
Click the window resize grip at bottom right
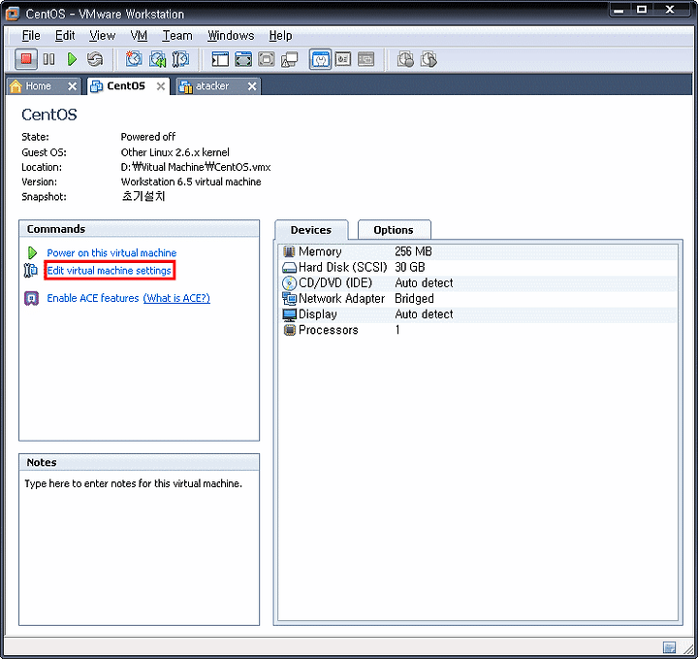coord(687,648)
